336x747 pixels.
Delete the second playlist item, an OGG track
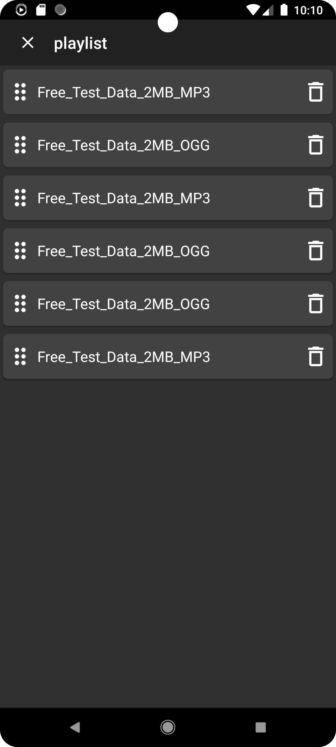click(x=315, y=145)
